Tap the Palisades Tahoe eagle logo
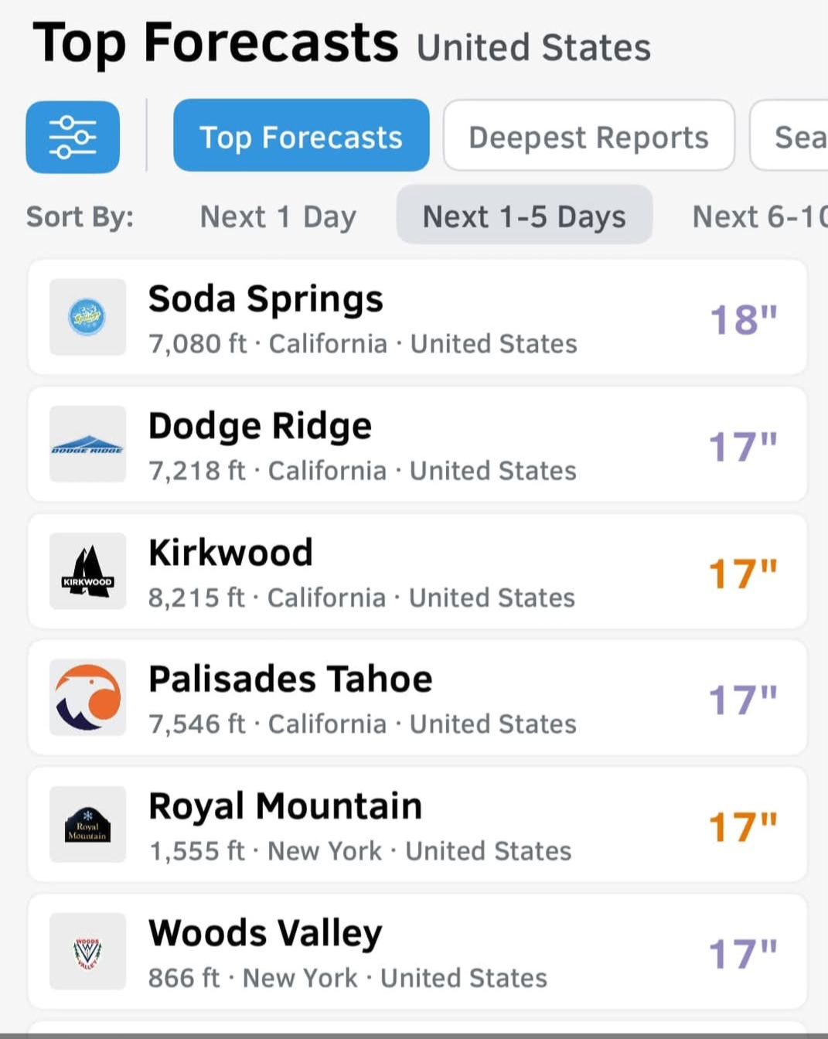828x1039 pixels. [87, 697]
